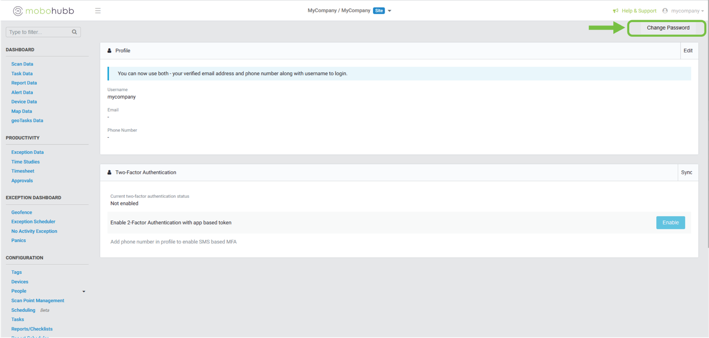
Task: Click the mobohubb logo icon
Action: [18, 11]
